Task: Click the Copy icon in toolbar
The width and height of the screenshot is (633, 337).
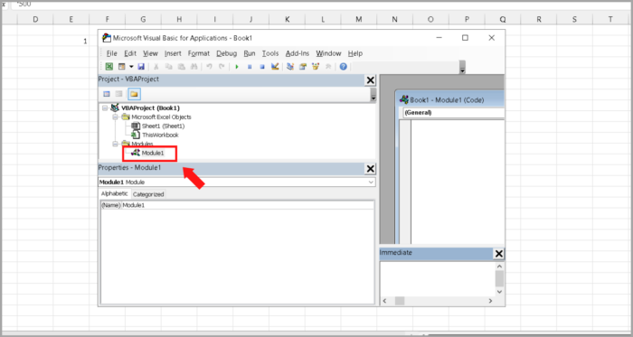Action: [x=169, y=67]
